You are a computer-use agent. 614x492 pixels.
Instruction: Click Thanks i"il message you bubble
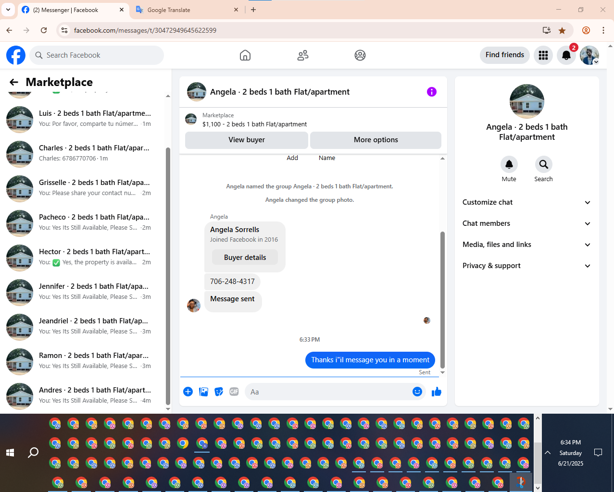(x=370, y=360)
